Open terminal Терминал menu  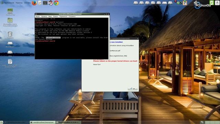tap(63, 17)
